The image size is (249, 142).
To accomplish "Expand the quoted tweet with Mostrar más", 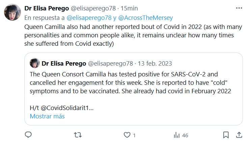I will pos(47,116).
